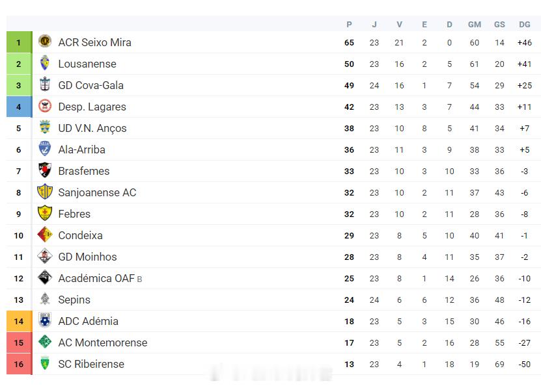The image size is (541, 386).
Task: Click the Brasfemes club shield
Action: tap(45, 170)
